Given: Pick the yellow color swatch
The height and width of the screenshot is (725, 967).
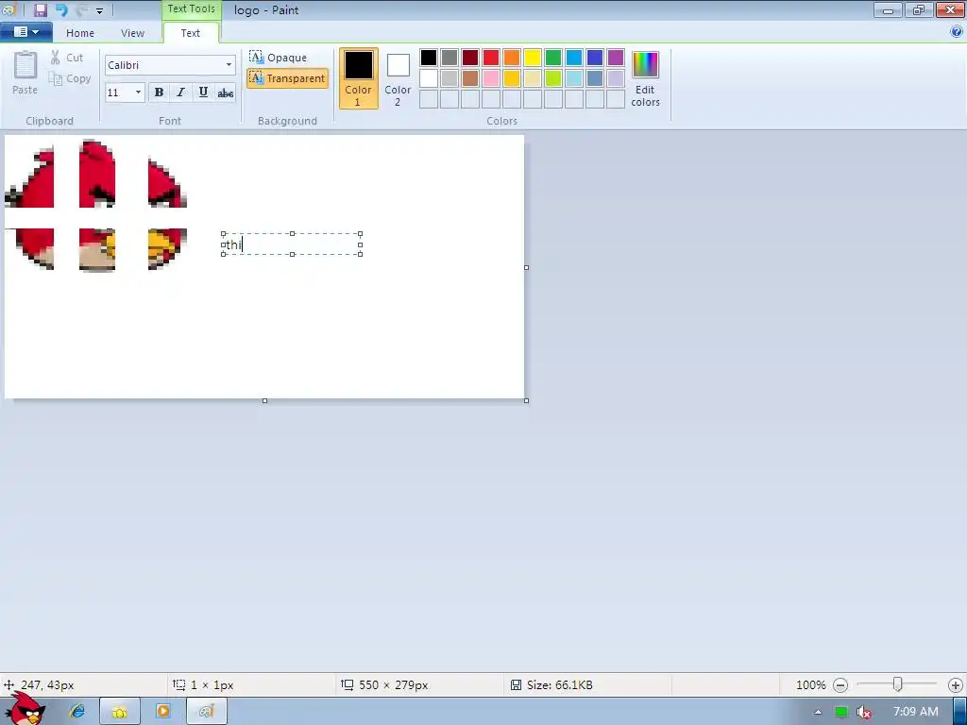Looking at the screenshot, I should 533,58.
